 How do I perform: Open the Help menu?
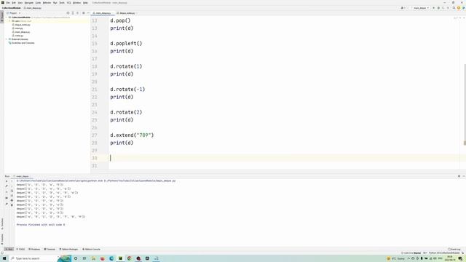coord(85,3)
